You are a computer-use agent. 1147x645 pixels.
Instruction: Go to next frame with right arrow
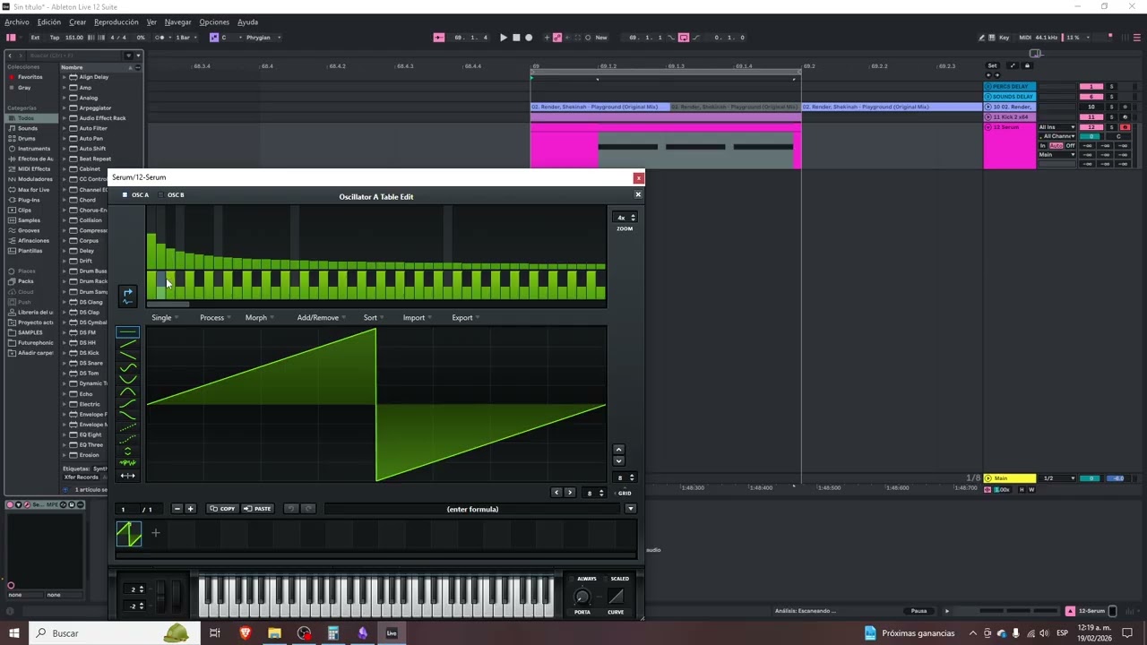(x=569, y=493)
